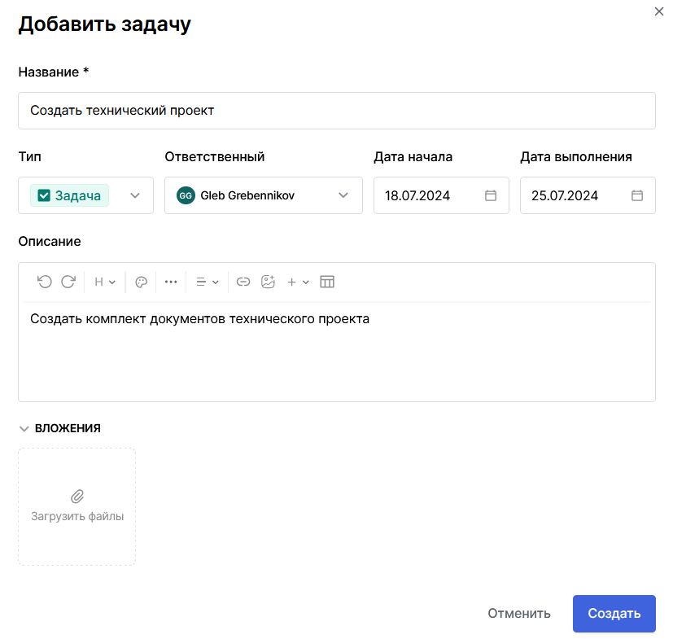This screenshot has width=673, height=639.
Task: Open the text color palette icon
Action: pos(141,282)
